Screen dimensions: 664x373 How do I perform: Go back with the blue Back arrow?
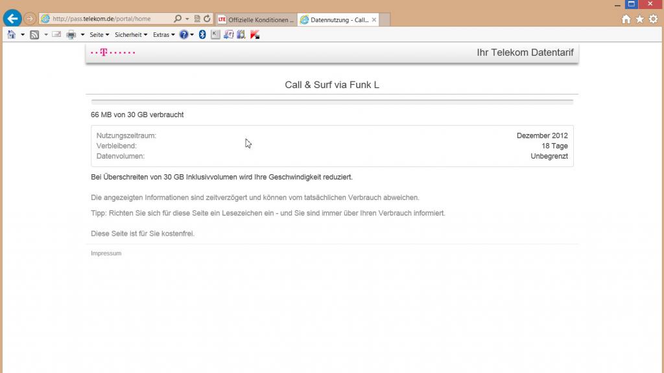[x=12, y=18]
